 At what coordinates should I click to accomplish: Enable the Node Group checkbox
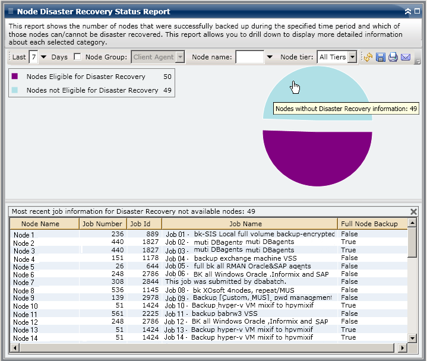[x=77, y=57]
